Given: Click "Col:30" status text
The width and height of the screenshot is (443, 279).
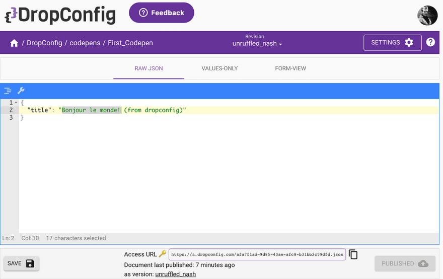Looking at the screenshot, I should 30,238.
